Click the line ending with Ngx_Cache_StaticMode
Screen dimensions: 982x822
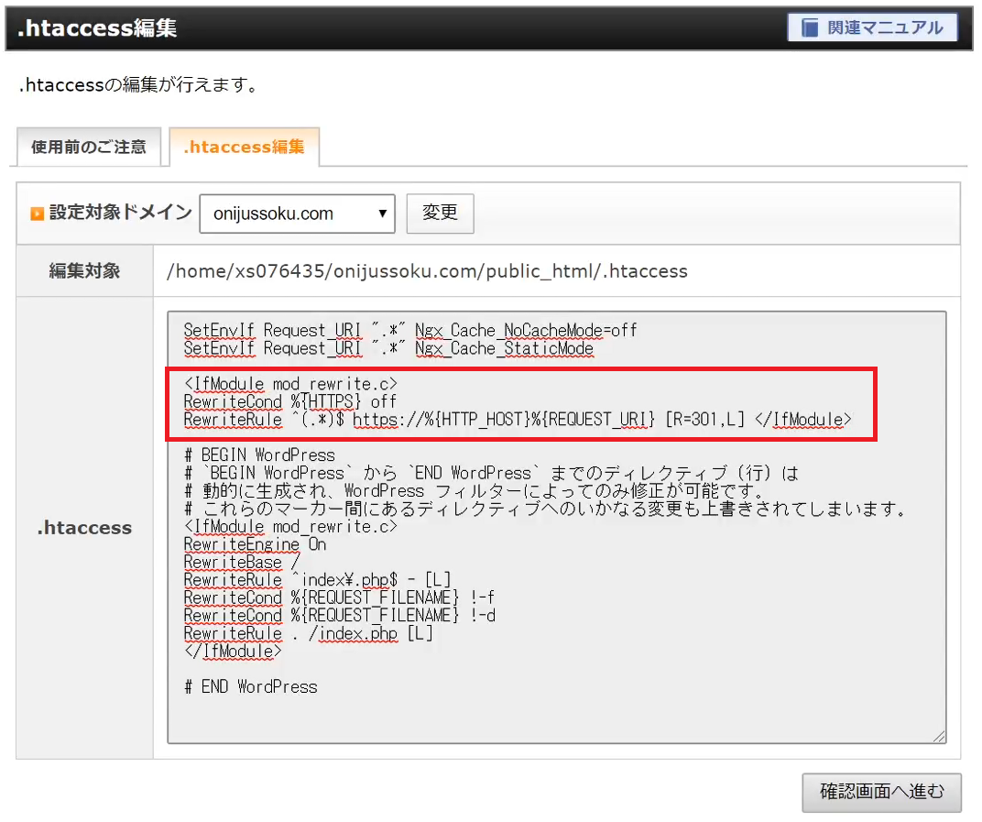[x=388, y=348]
